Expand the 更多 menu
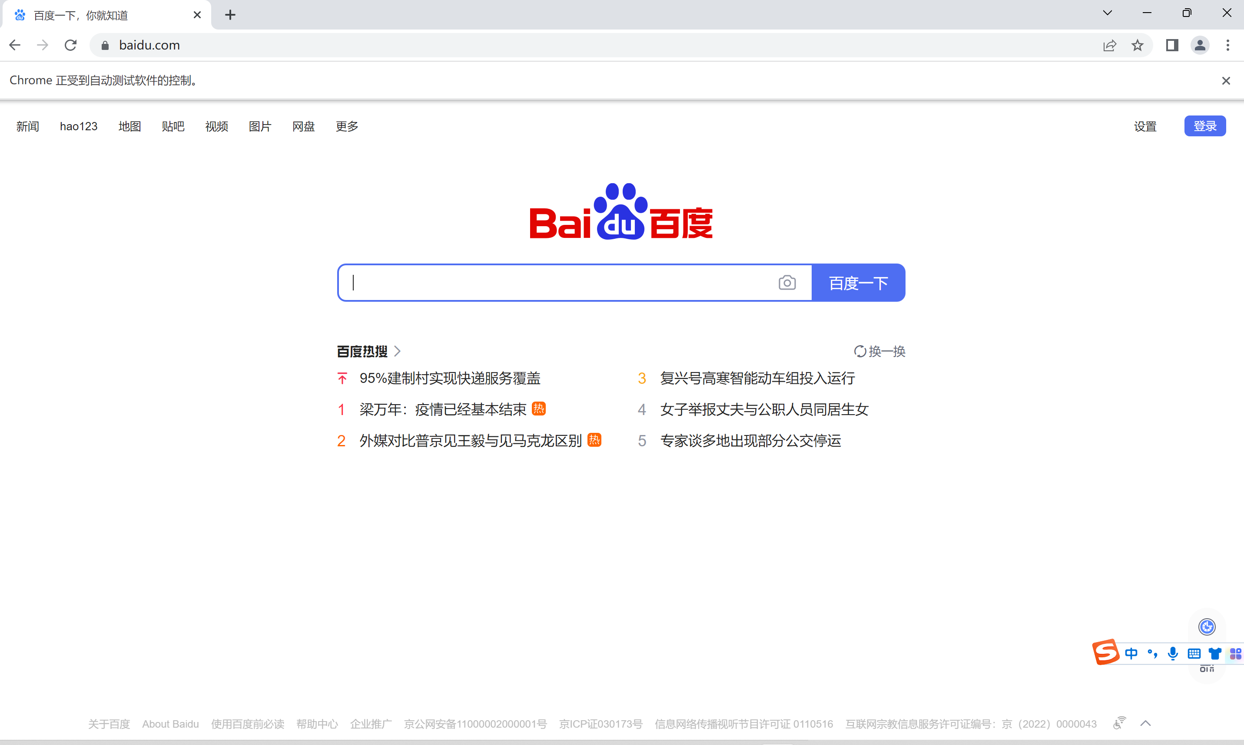The height and width of the screenshot is (745, 1244). [347, 126]
